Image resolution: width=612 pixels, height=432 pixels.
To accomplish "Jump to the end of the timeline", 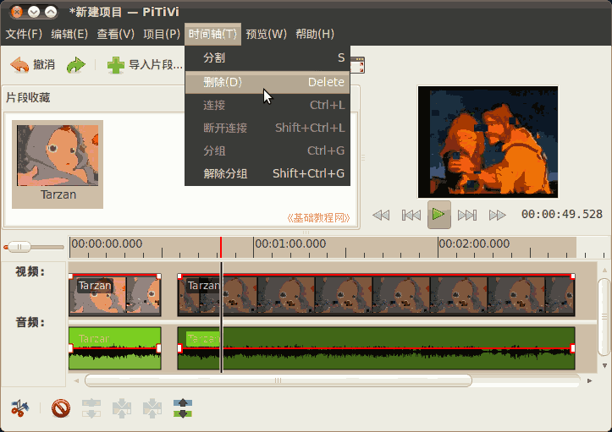I will tap(467, 215).
